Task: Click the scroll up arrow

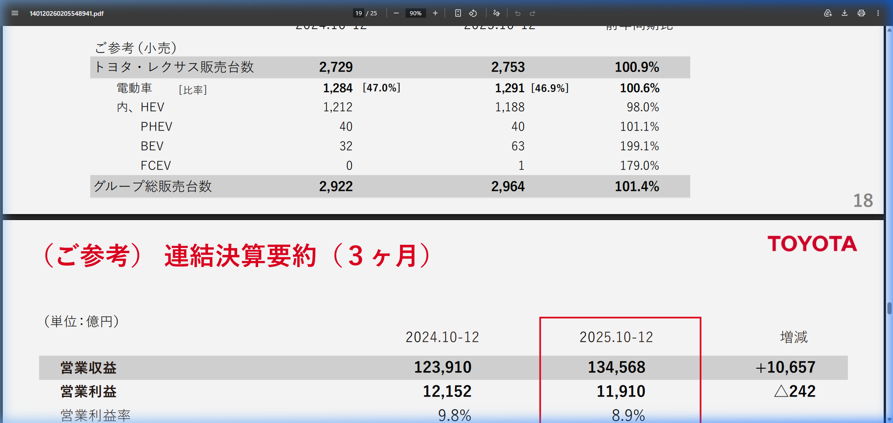Action: [x=889, y=30]
